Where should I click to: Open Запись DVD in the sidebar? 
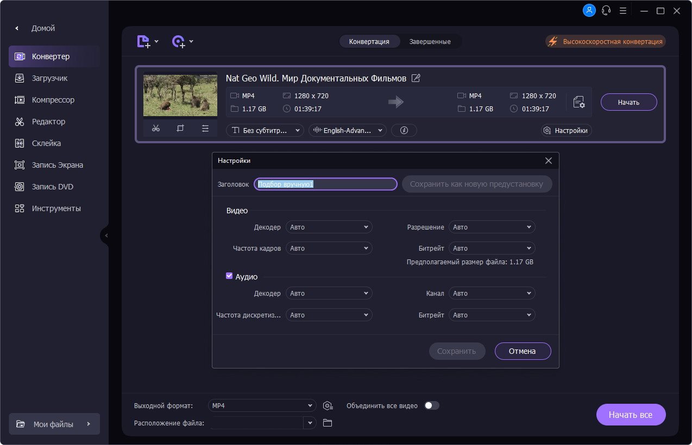[54, 187]
